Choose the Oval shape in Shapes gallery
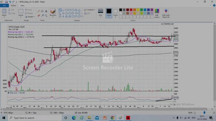The height and width of the screenshot is (121, 216). (66, 10)
